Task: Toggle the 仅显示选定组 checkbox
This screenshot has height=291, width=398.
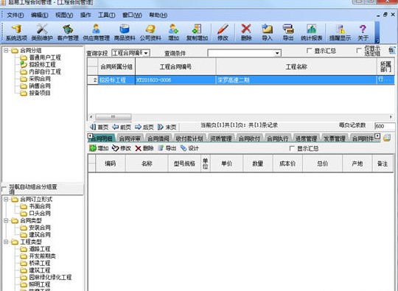Action: (x=359, y=51)
